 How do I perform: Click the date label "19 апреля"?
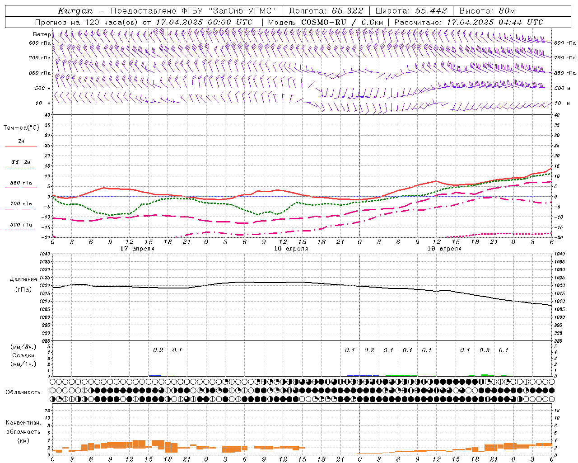444,249
